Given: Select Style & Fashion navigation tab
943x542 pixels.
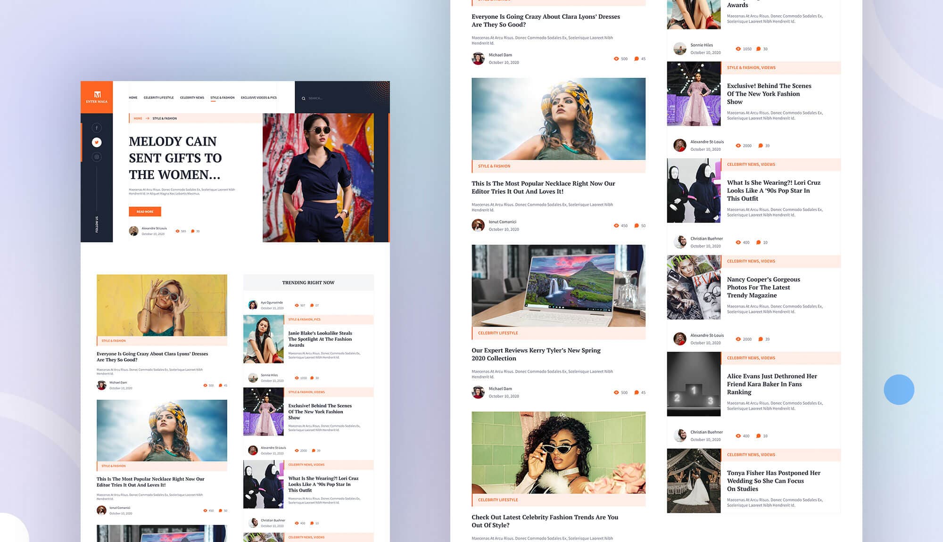Looking at the screenshot, I should click(222, 98).
